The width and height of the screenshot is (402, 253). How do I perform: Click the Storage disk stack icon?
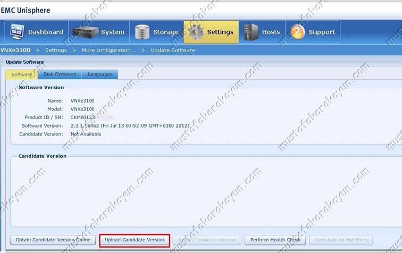142,32
